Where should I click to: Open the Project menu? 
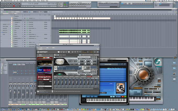point(30,1)
